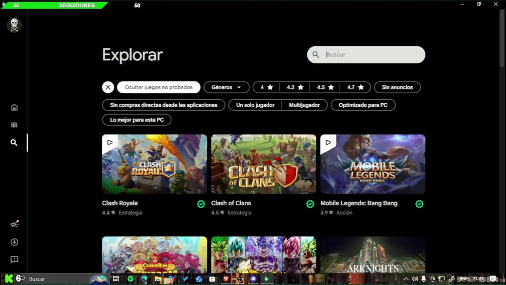
Task: Open Discord from the taskbar
Action: [253, 279]
